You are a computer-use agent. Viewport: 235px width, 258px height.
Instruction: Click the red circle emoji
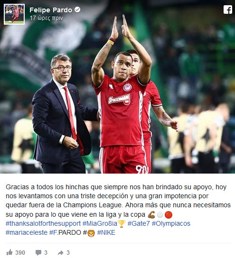[x=169, y=215]
